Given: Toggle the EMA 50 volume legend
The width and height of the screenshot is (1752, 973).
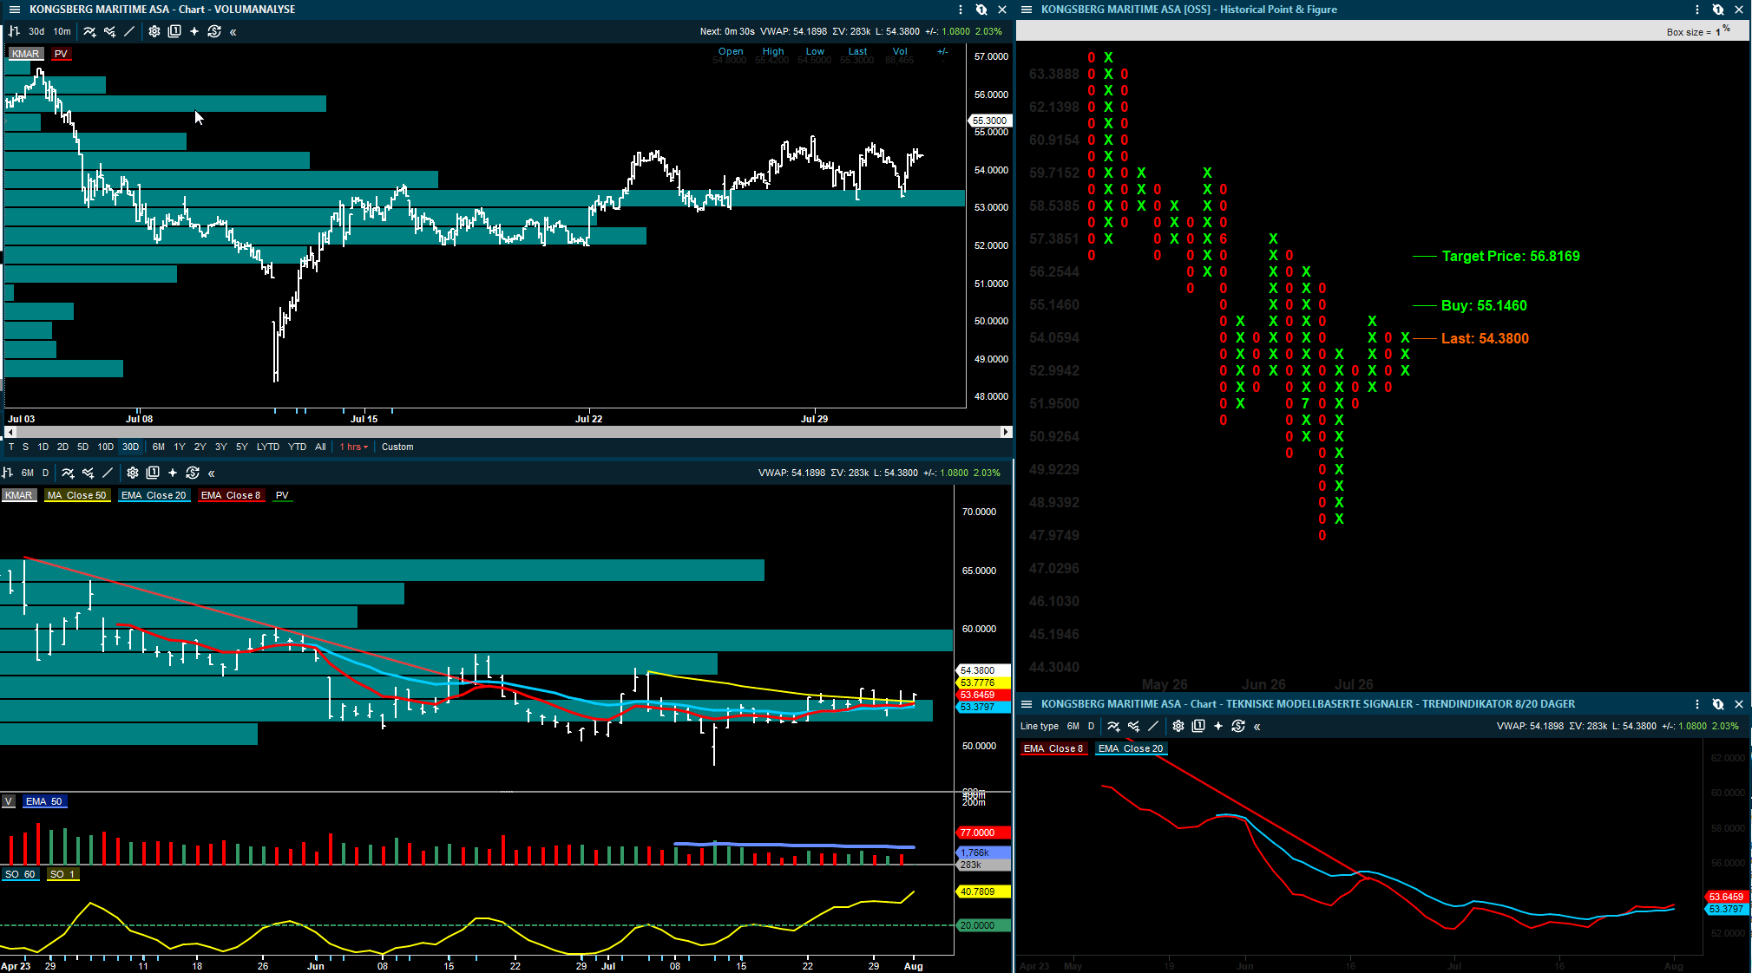Looking at the screenshot, I should (44, 801).
